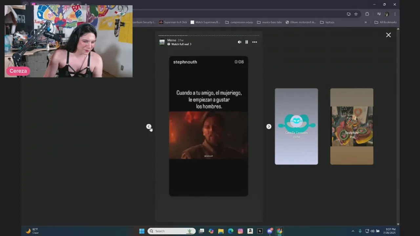Open the Meme highlight profile picture
Screen dimensions: 420x236
(162, 42)
